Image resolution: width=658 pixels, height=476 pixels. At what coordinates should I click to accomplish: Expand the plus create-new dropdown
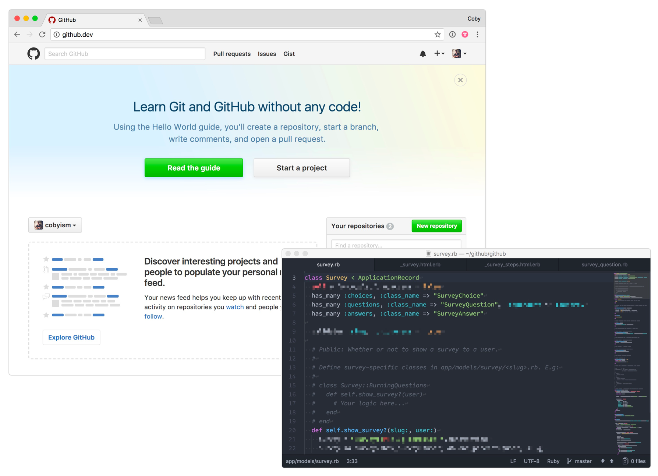(x=439, y=54)
